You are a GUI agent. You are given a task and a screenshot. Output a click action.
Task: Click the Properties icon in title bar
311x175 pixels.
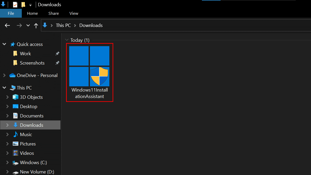[x=15, y=5]
